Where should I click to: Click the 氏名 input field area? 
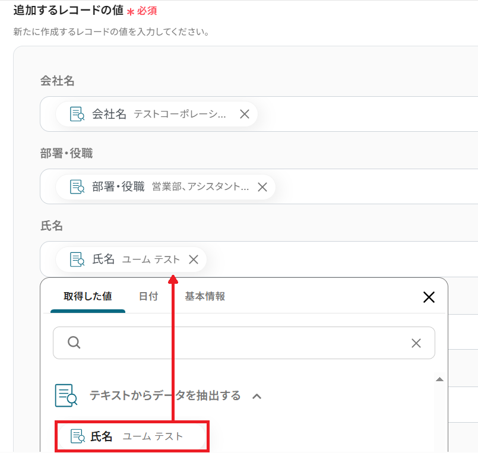259,259
